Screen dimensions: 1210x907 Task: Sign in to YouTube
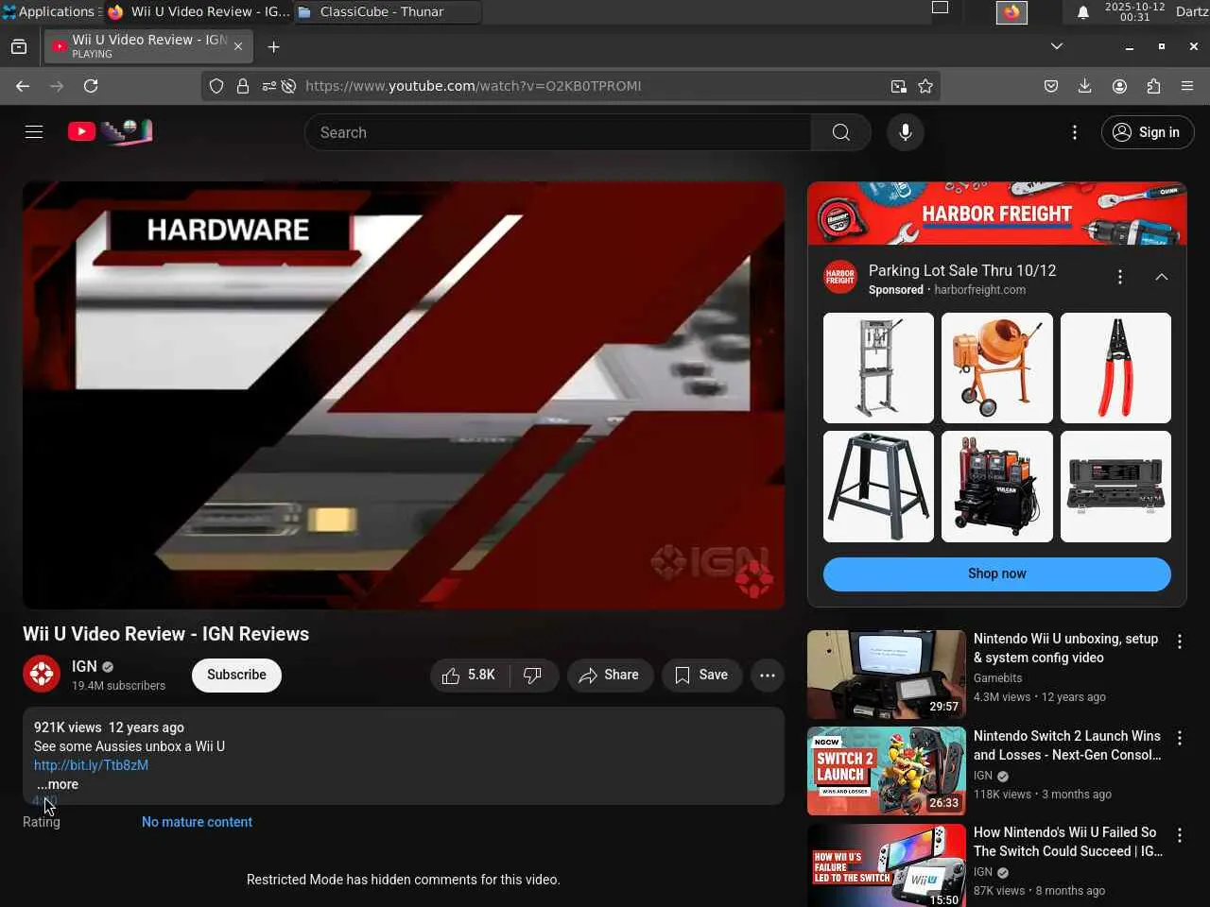tap(1148, 132)
